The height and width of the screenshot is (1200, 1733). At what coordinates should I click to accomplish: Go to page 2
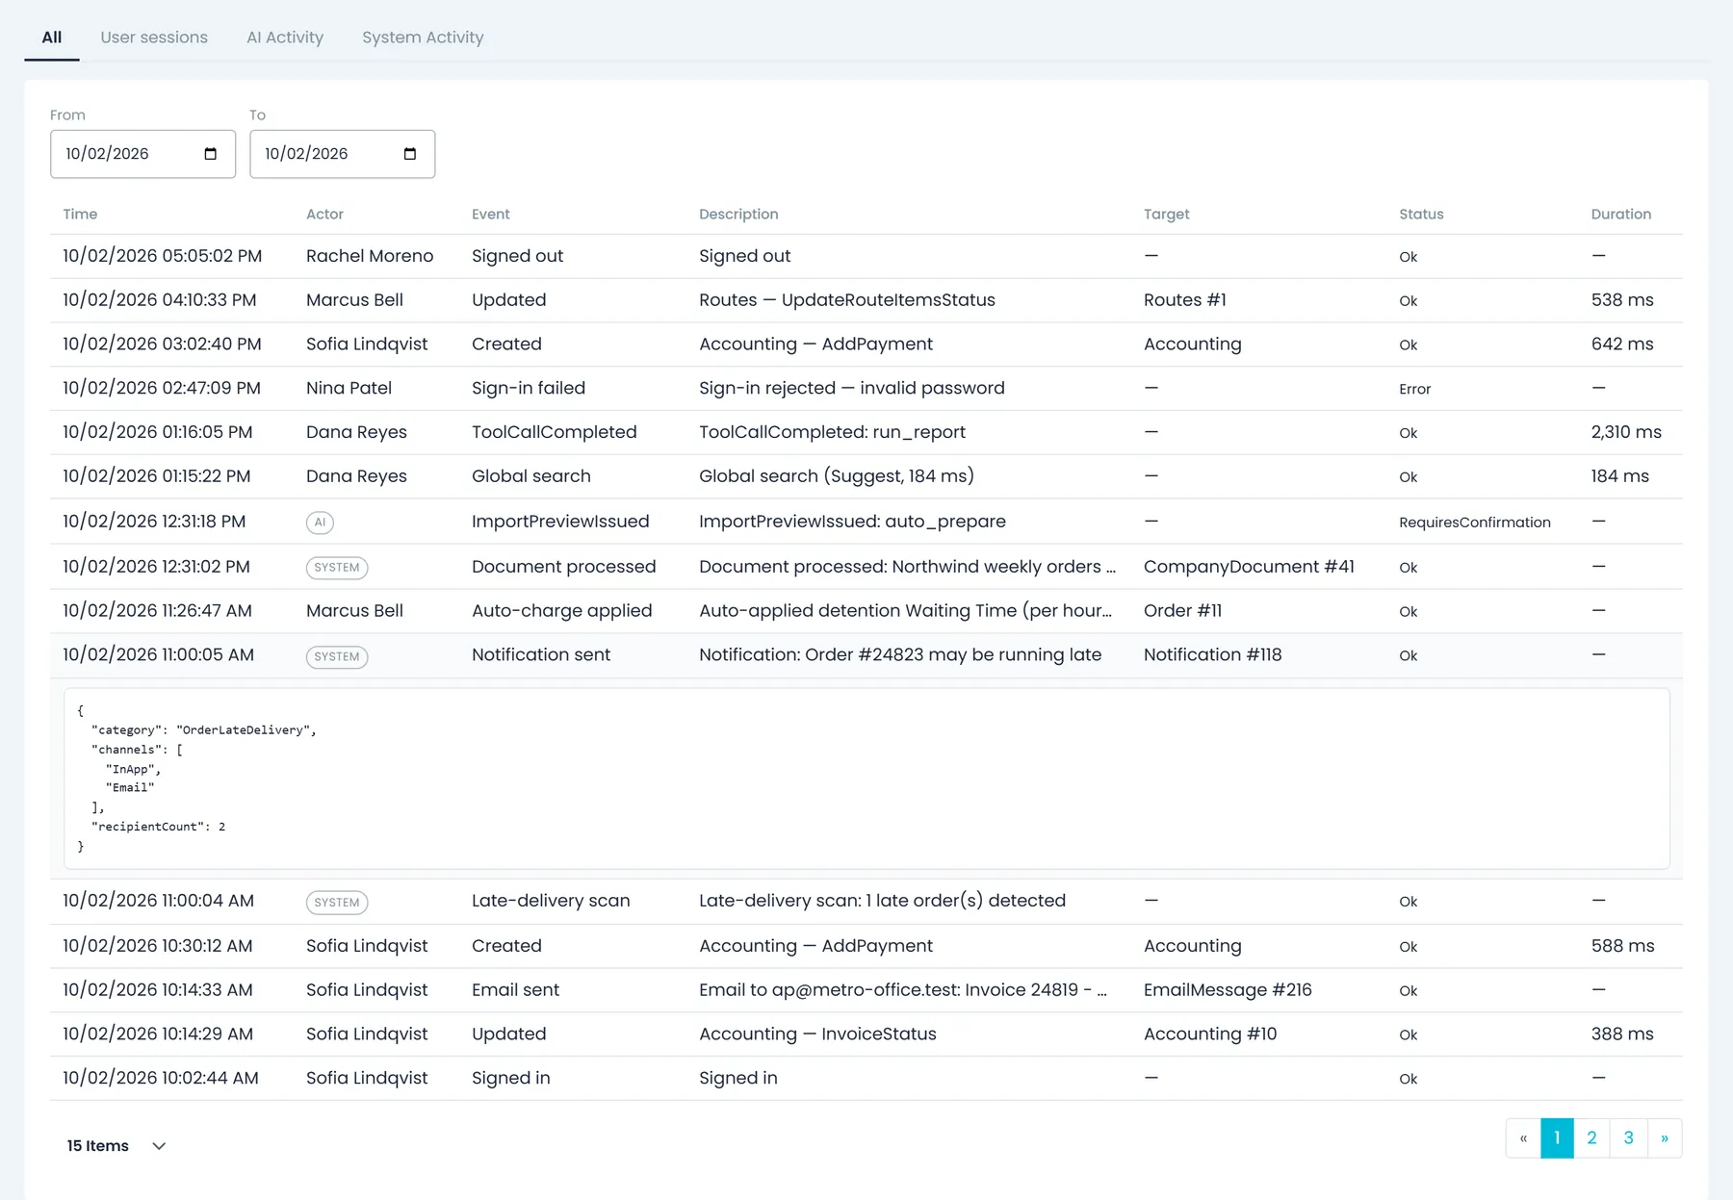pos(1591,1138)
